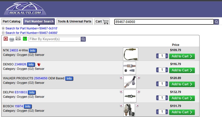Click the RockAuto.com logo
Screen dimensions: 222x117
pyautogui.click(x=25, y=9)
